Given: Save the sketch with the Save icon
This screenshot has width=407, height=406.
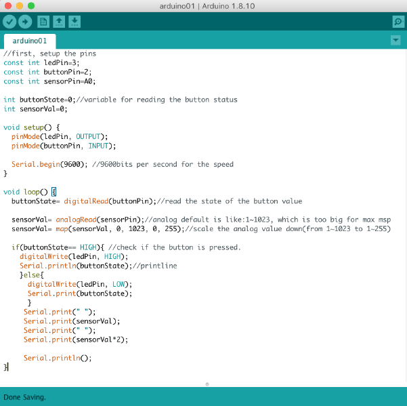Looking at the screenshot, I should tap(74, 22).
